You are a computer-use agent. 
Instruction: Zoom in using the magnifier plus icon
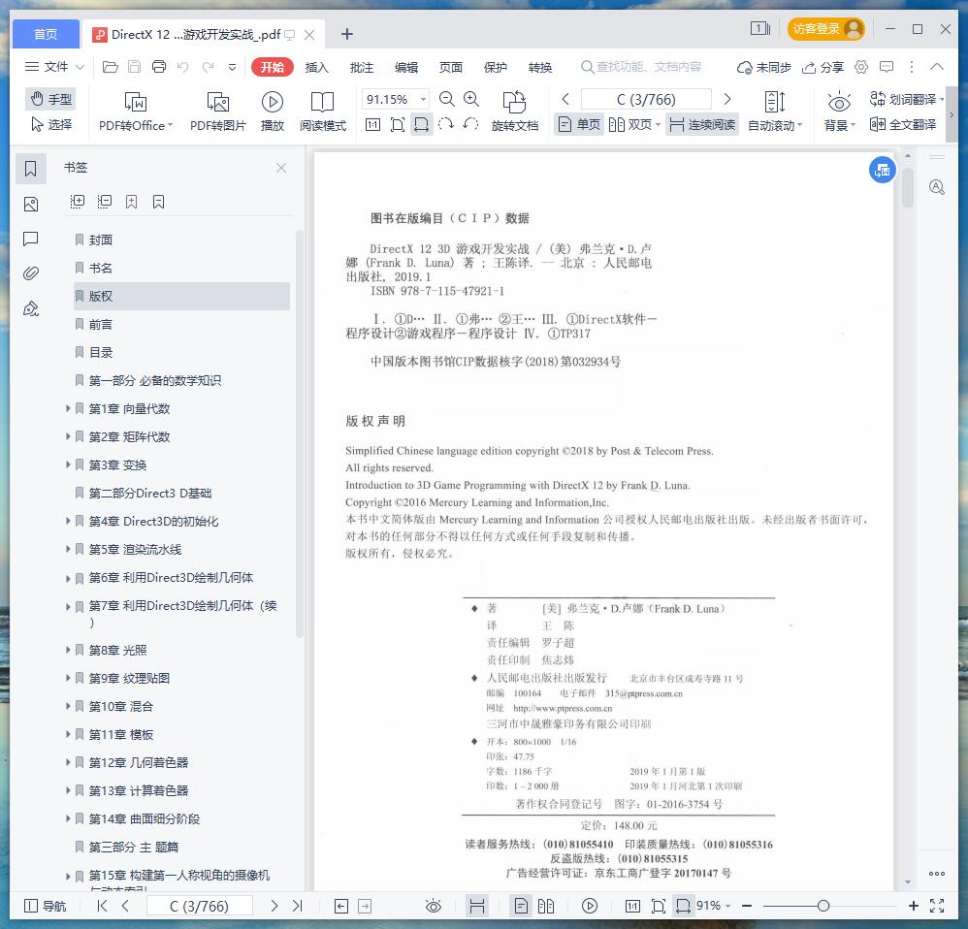point(471,99)
